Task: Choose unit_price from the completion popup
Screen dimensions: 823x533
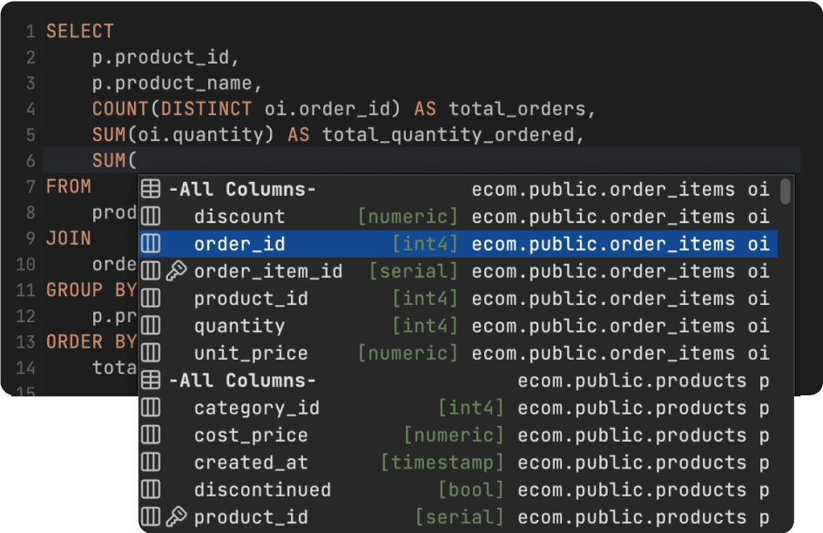Action: 251,354
